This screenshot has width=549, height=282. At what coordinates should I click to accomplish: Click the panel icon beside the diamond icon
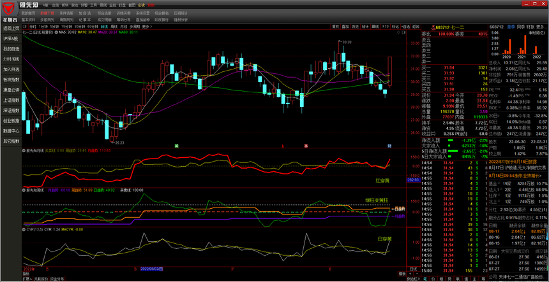[403, 32]
